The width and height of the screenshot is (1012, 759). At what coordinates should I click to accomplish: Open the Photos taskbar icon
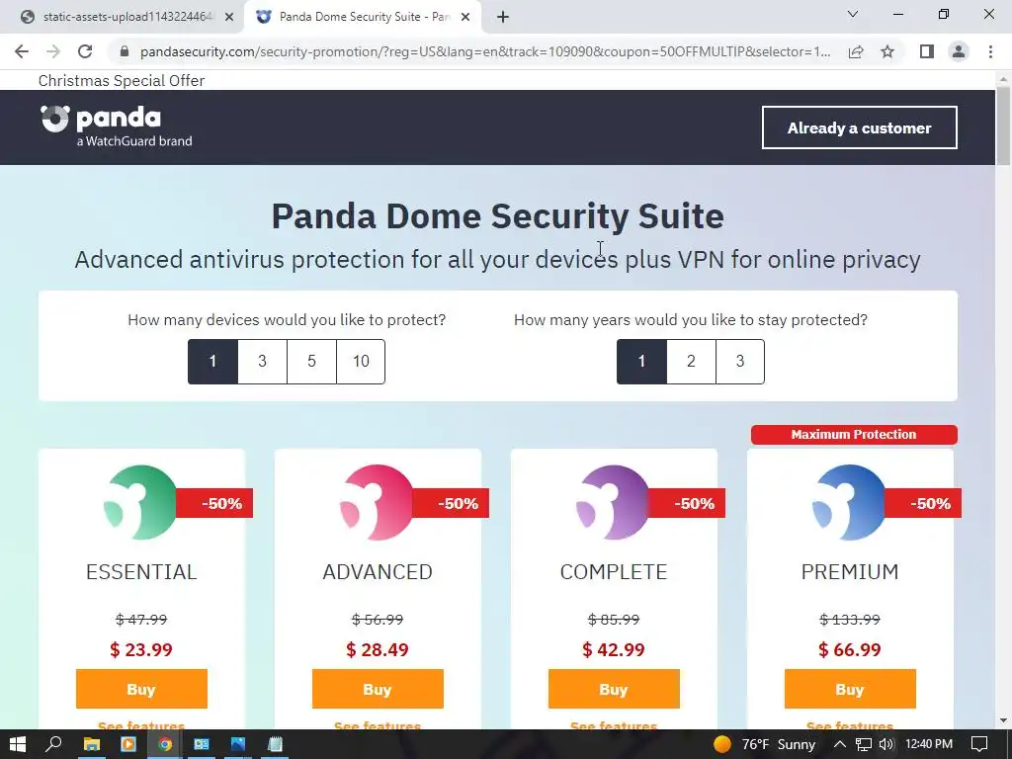coord(238,744)
